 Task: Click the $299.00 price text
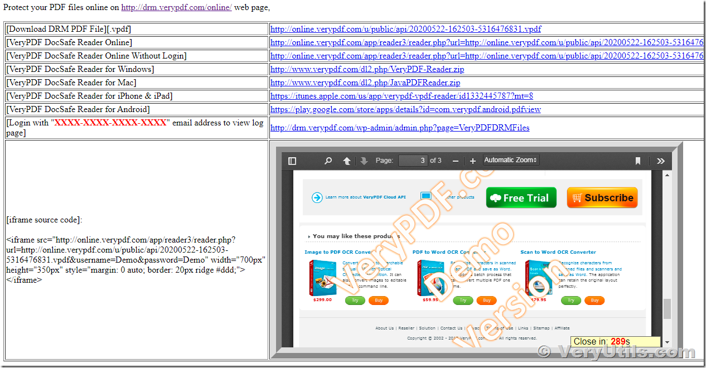322,299
